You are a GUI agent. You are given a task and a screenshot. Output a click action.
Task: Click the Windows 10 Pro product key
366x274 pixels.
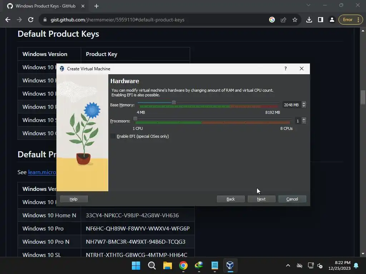point(138,229)
